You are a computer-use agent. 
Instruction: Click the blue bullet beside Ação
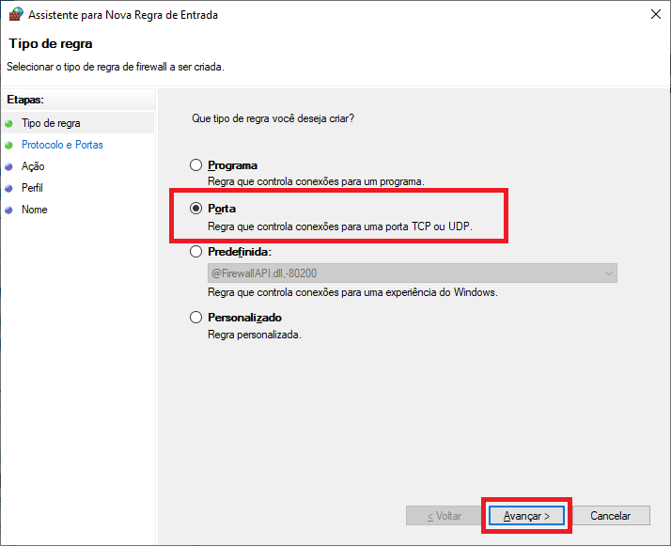[8, 166]
